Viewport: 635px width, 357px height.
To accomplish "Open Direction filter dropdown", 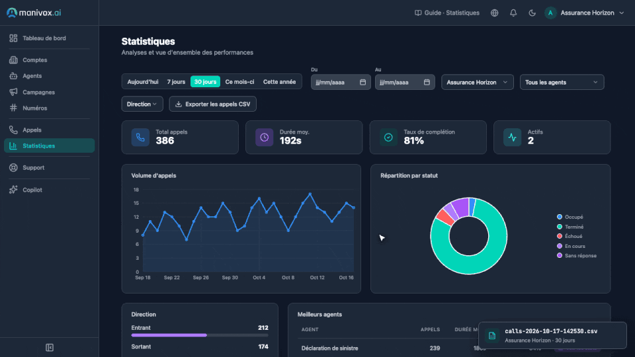I will click(x=142, y=104).
